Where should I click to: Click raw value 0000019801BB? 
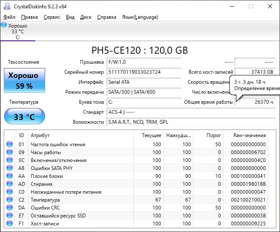[x=248, y=184]
